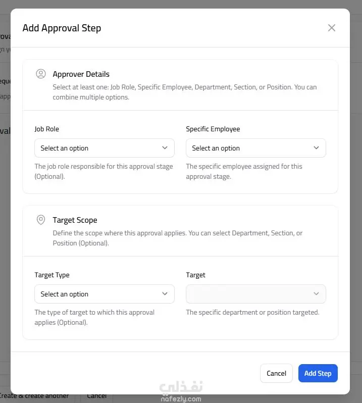Click the chevron arrow in Job Role field
The height and width of the screenshot is (403, 362).
pos(165,148)
